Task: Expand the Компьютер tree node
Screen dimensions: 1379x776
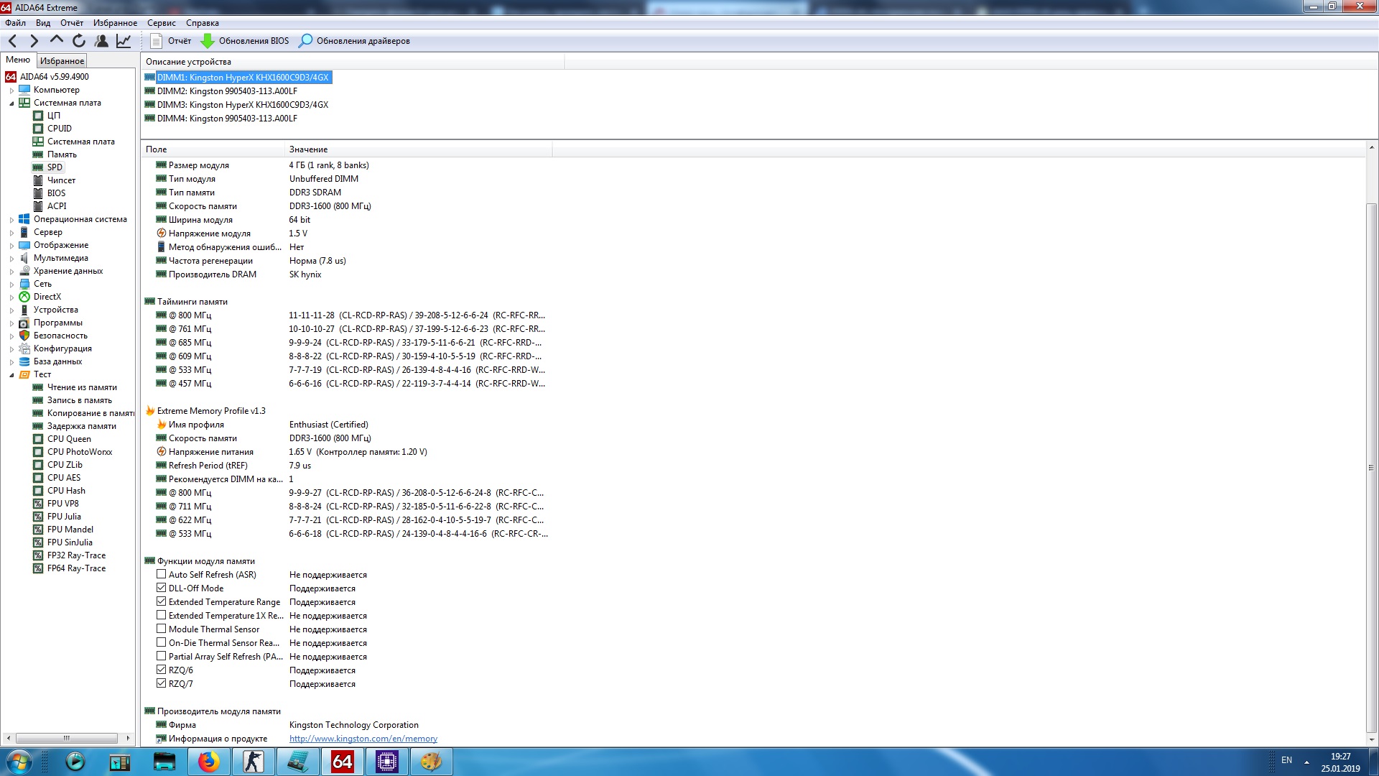Action: [11, 91]
